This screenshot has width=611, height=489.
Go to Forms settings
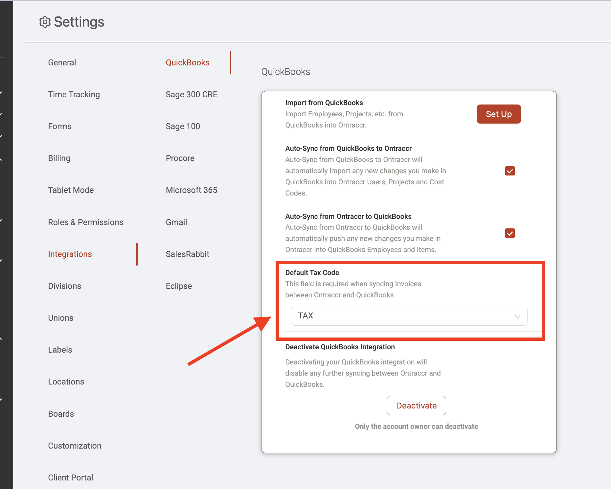60,126
